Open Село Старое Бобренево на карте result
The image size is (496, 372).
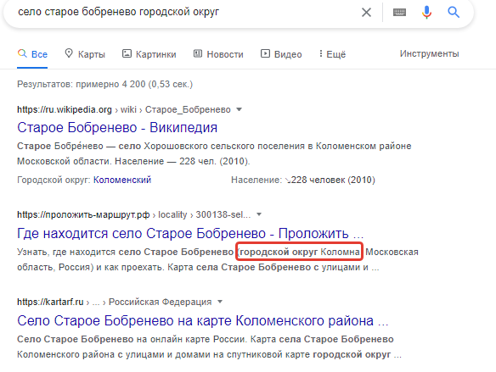202,320
